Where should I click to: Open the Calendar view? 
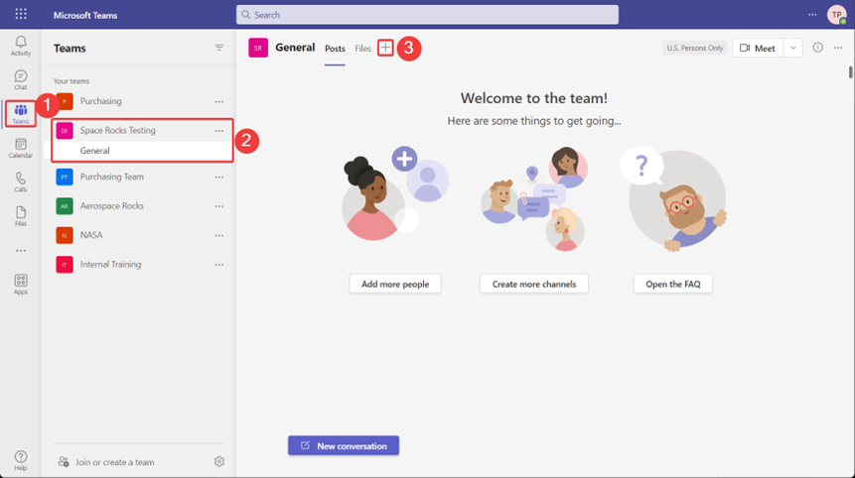tap(21, 148)
